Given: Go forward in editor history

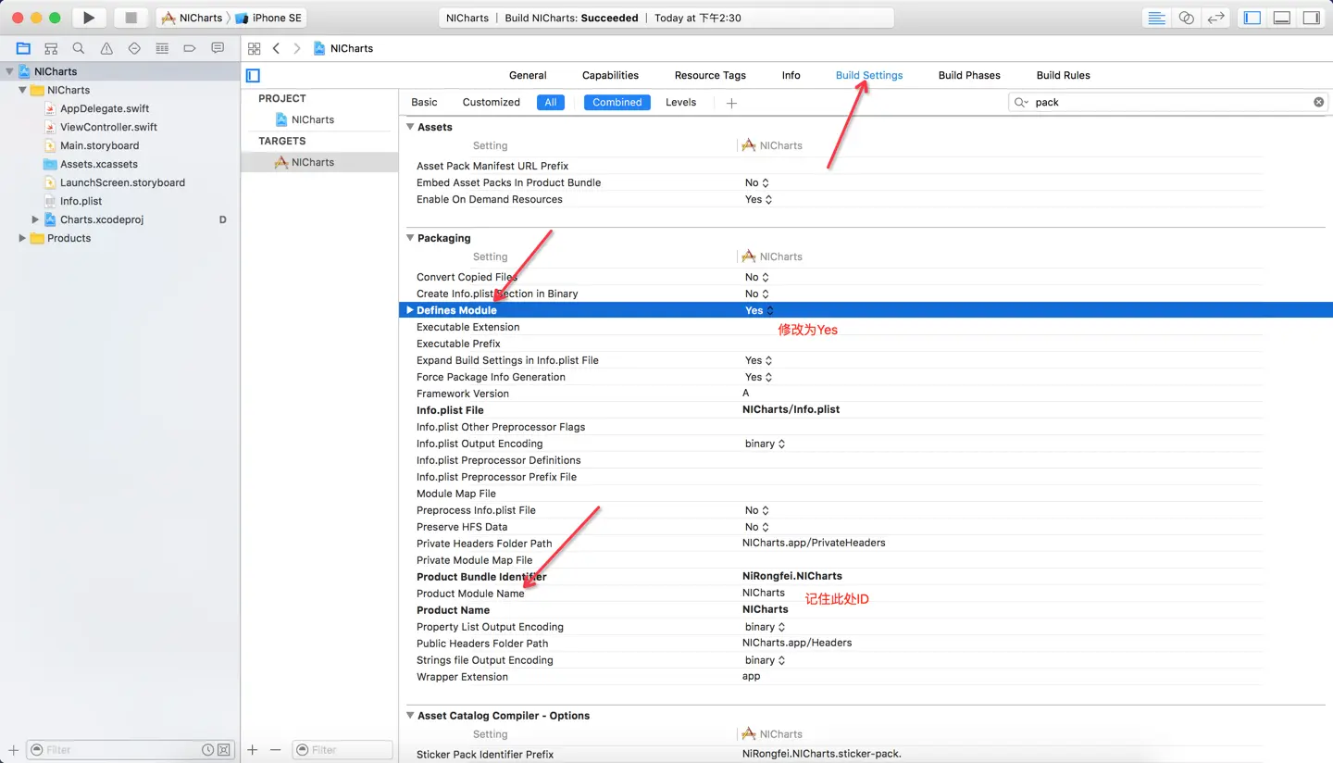Looking at the screenshot, I should coord(296,48).
